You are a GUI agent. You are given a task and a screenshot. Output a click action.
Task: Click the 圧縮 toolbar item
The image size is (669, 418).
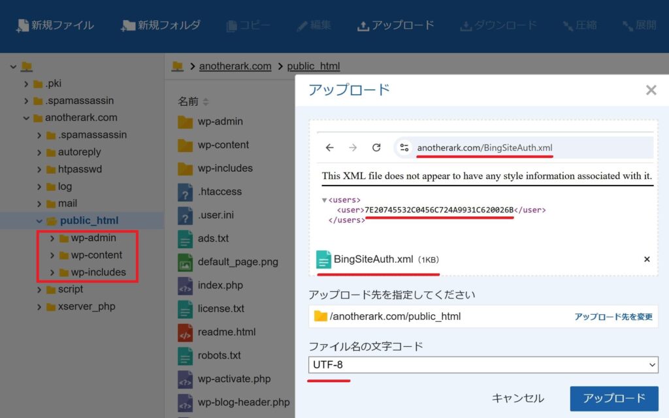(x=579, y=25)
